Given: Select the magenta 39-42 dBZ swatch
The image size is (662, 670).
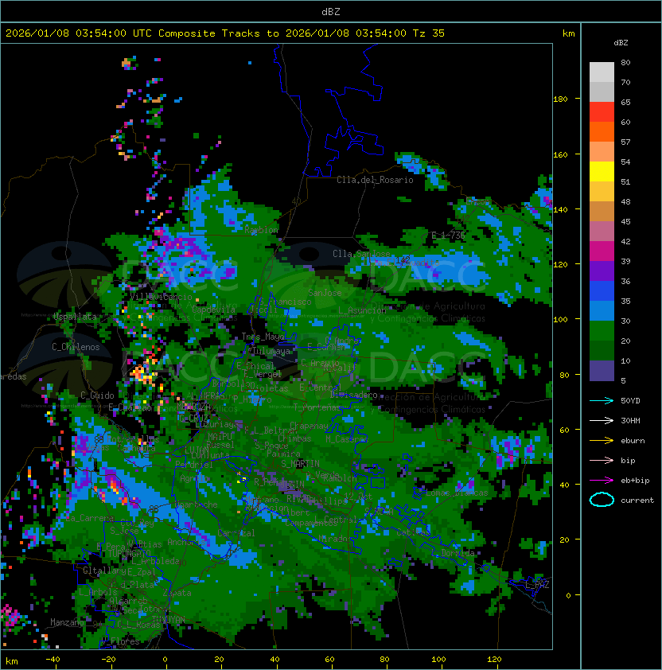Looking at the screenshot, I should coord(602,251).
